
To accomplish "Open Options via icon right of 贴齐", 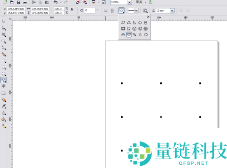I will [x=151, y=2].
